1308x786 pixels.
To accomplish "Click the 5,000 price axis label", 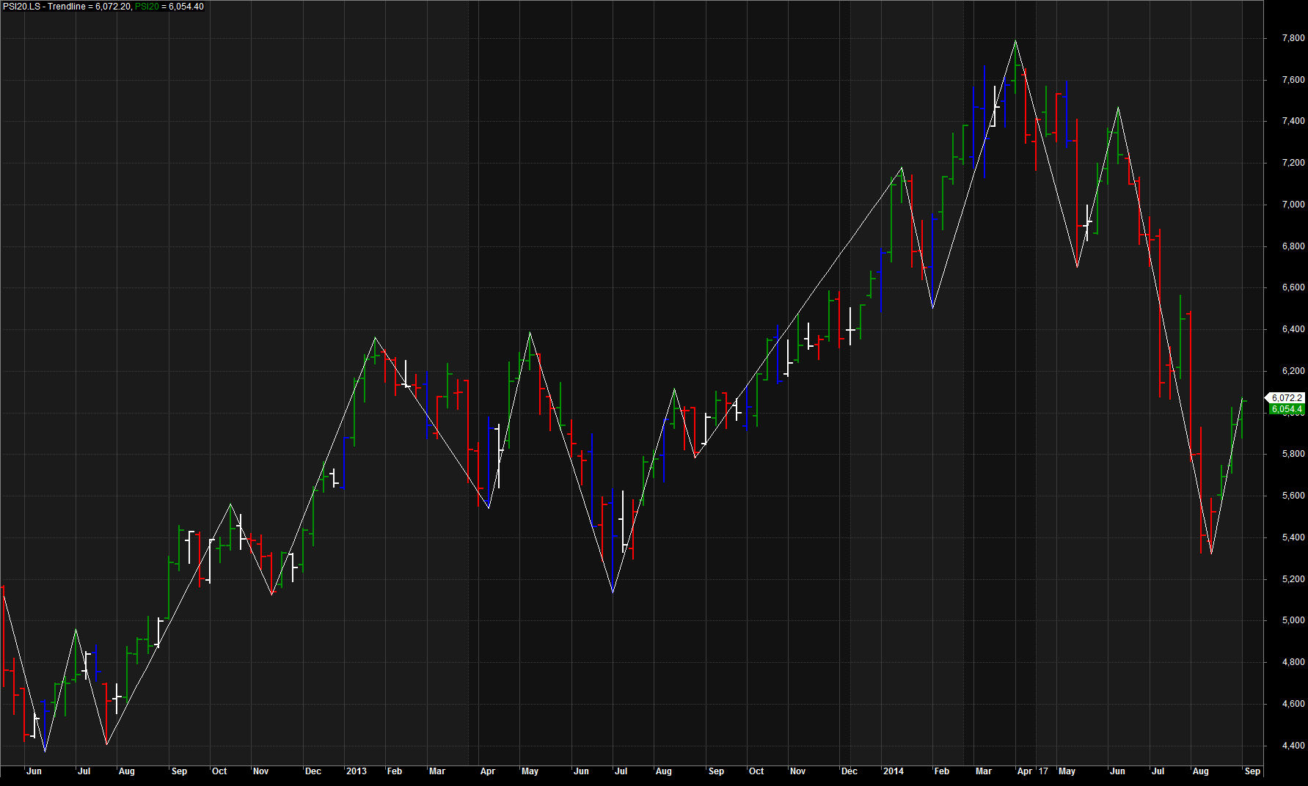I will pyautogui.click(x=1293, y=620).
